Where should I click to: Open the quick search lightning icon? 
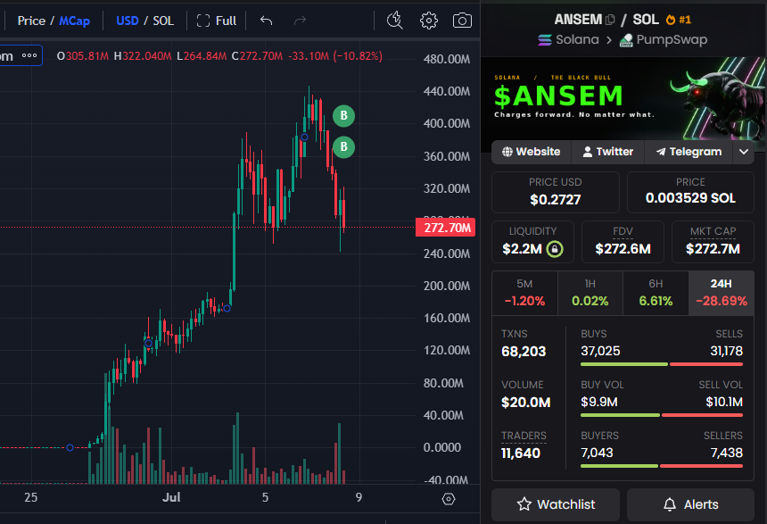pos(395,21)
